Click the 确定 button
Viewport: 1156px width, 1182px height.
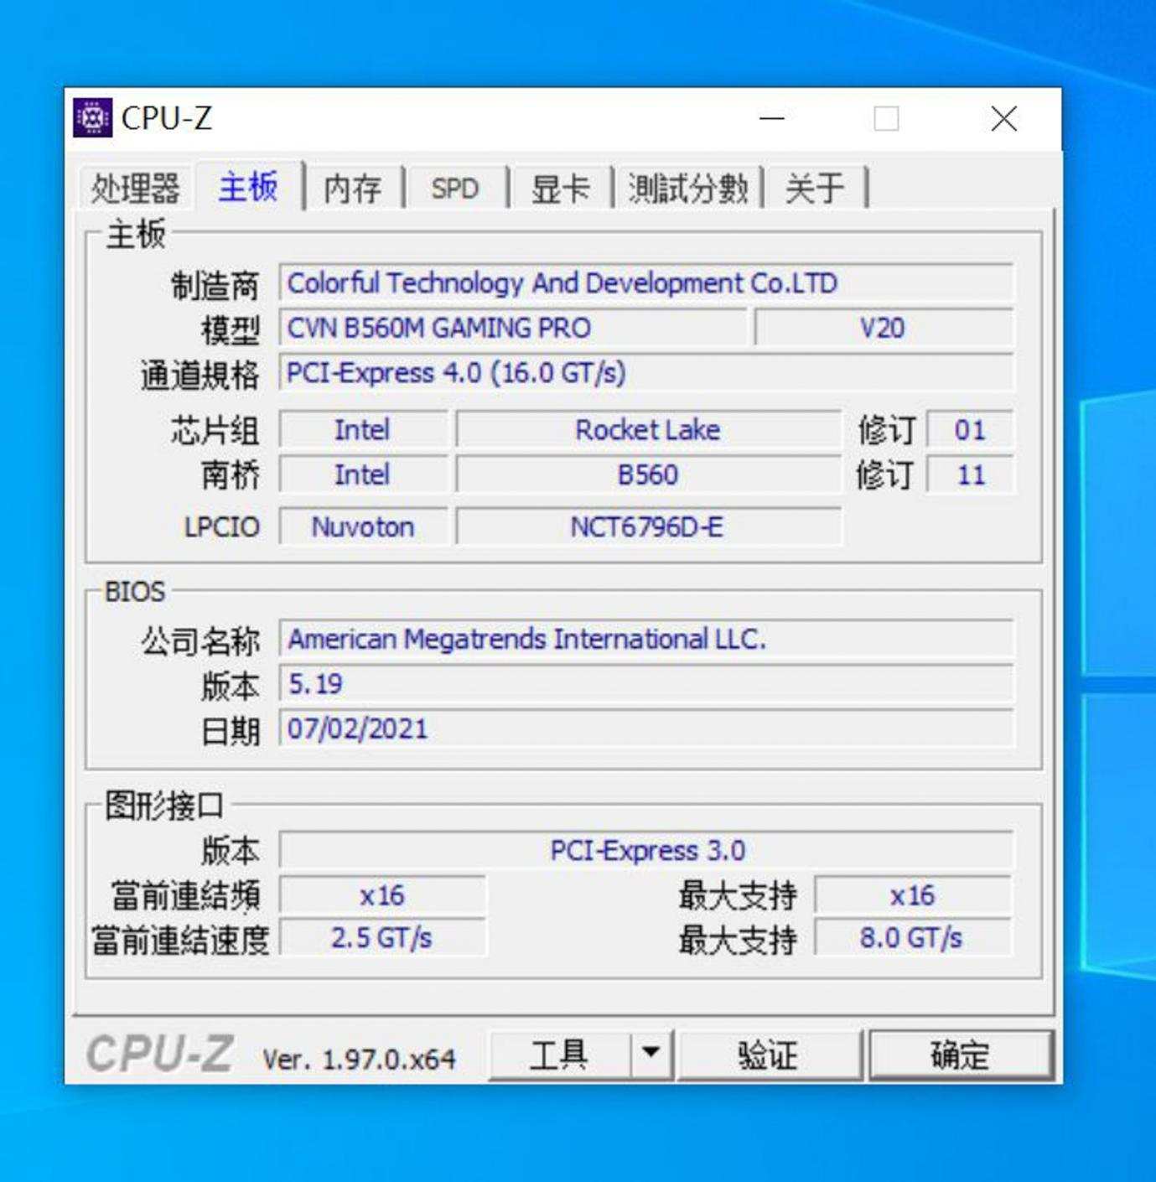click(x=961, y=1055)
